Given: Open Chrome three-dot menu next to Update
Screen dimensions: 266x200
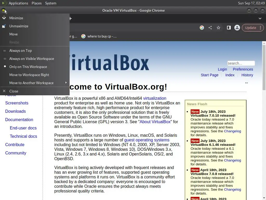Looking at the screenshot, I should tap(260, 28).
